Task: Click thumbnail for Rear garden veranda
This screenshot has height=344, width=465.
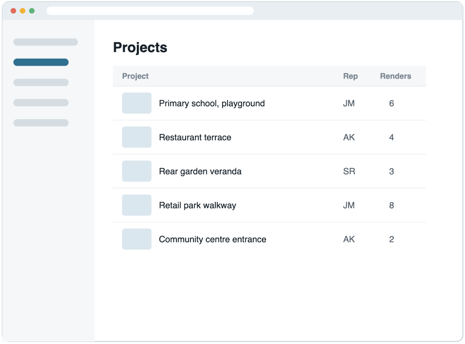Action: [137, 171]
